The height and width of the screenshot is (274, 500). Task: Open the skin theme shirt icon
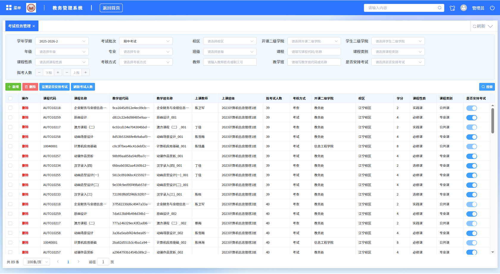click(x=452, y=8)
